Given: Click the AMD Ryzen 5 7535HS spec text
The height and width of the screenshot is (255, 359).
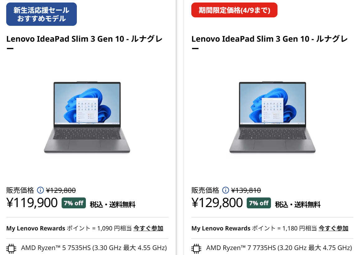Looking at the screenshot, I should pyautogui.click(x=93, y=248).
